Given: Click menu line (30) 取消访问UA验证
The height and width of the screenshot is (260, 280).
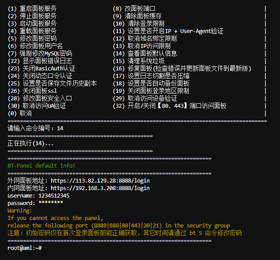Looking at the screenshot, I should [x=37, y=106].
